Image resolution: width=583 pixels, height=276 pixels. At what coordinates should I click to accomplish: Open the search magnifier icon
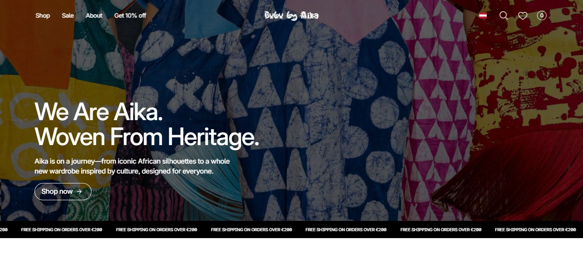click(504, 16)
